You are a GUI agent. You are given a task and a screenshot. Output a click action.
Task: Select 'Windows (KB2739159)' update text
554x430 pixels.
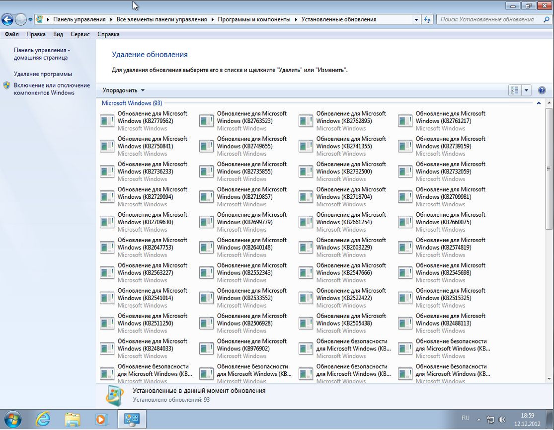[443, 146]
